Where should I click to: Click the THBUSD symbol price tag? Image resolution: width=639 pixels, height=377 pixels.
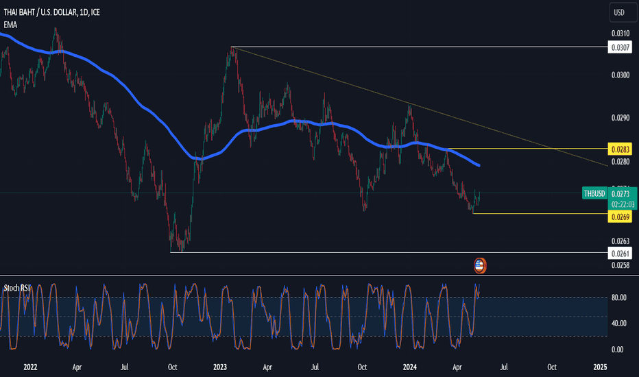pyautogui.click(x=594, y=193)
